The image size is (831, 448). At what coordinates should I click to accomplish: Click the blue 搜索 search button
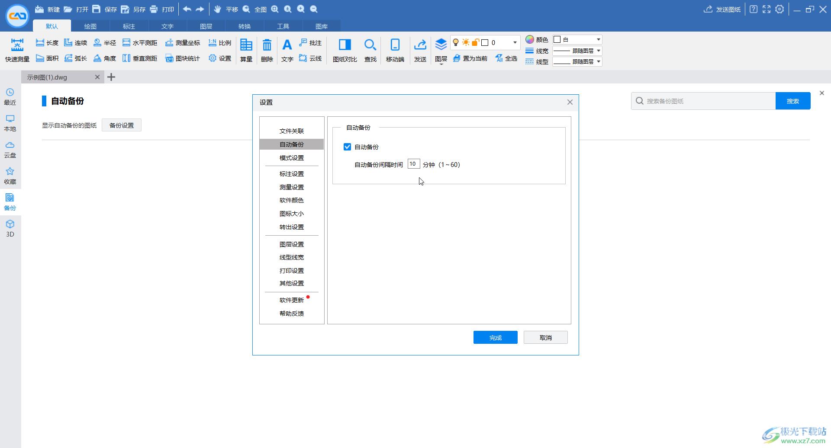click(x=792, y=101)
